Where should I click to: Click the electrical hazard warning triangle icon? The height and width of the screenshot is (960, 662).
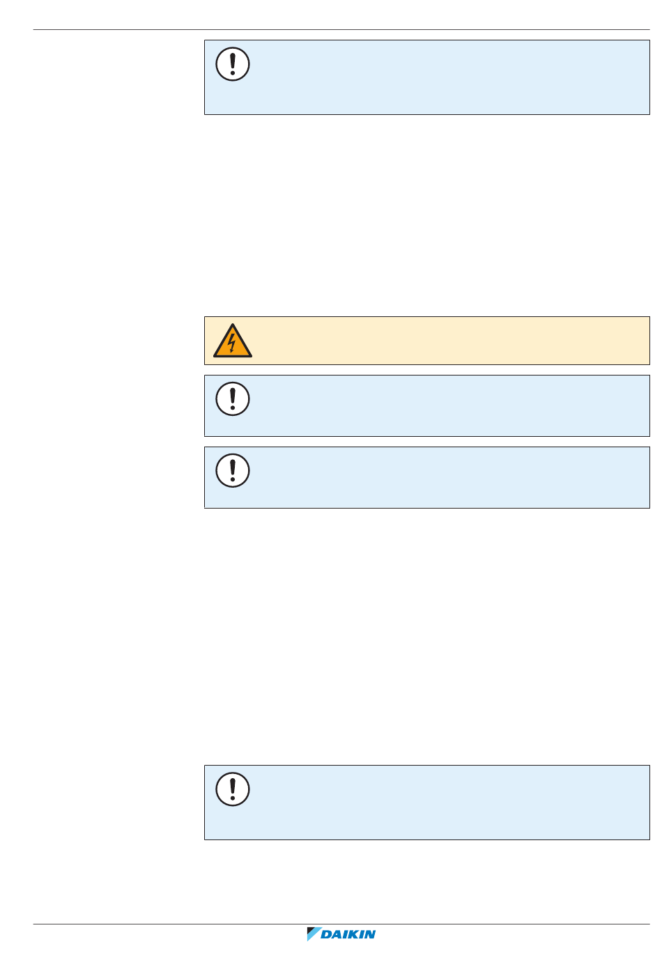[x=233, y=341]
